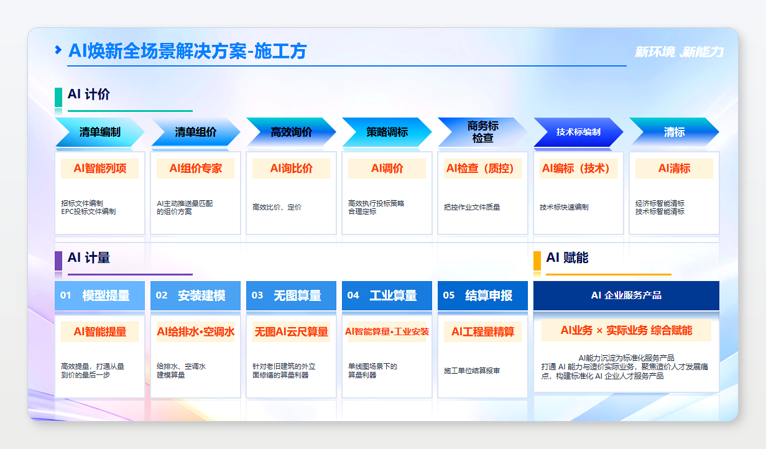Click the 商务标检查 arrow step

tap(483, 132)
